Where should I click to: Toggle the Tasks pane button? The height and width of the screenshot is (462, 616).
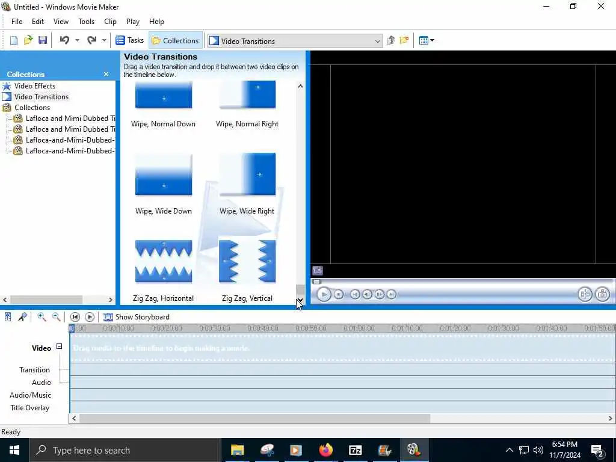[130, 40]
